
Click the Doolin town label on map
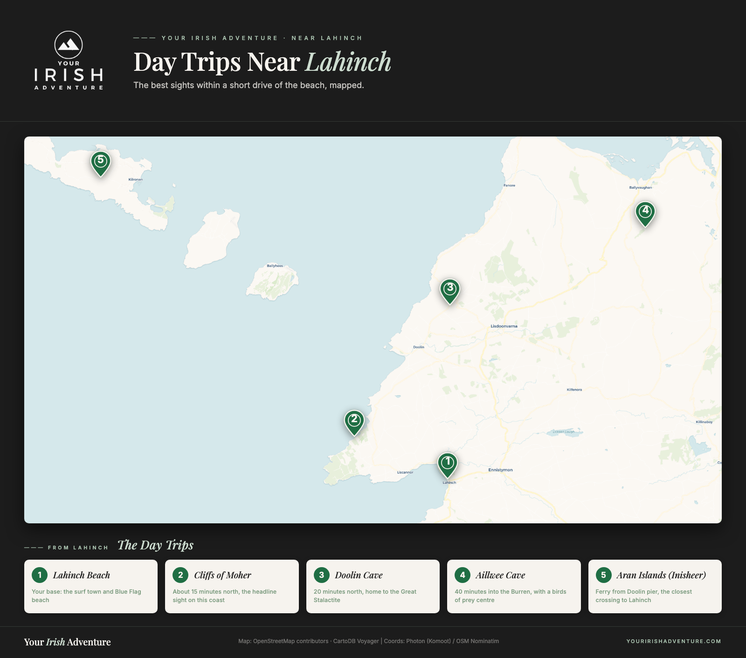coord(419,347)
